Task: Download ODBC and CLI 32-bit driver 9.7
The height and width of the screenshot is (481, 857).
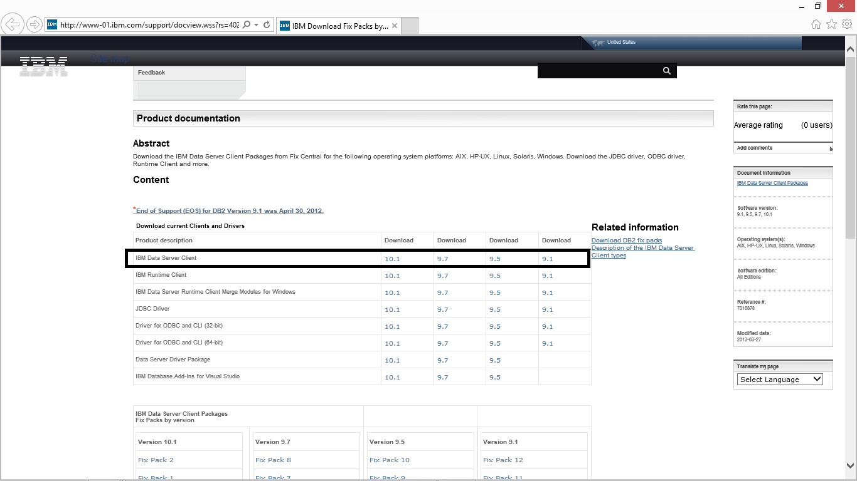Action: pyautogui.click(x=443, y=326)
